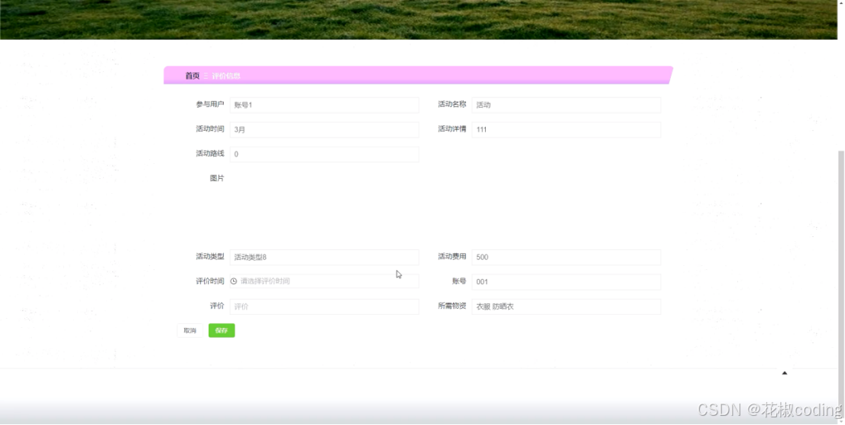
Task: Focus the 活动类型 input field
Action: (325, 258)
